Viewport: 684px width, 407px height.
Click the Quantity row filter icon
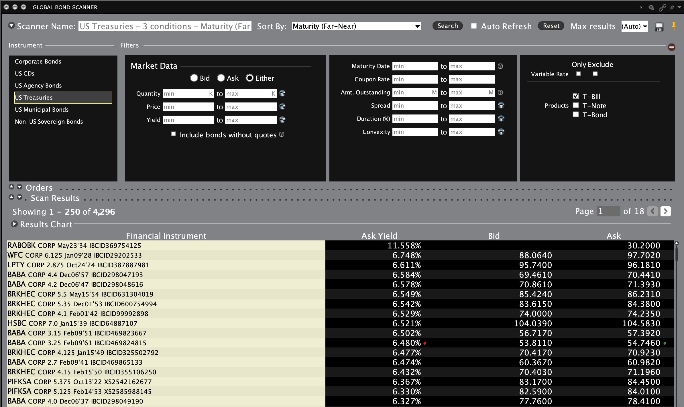point(282,93)
